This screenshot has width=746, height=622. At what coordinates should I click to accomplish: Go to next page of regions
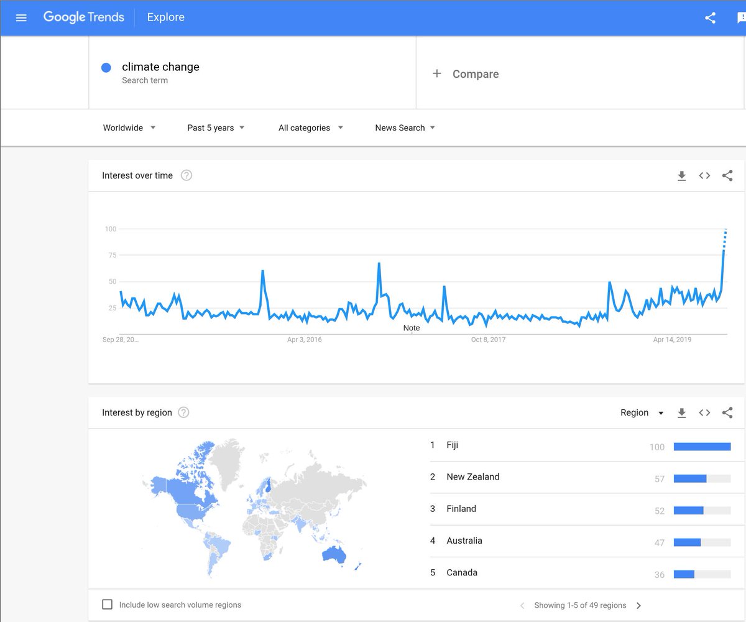coord(638,605)
